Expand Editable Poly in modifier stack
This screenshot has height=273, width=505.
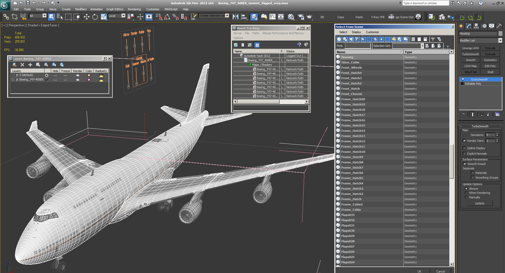pyautogui.click(x=462, y=84)
